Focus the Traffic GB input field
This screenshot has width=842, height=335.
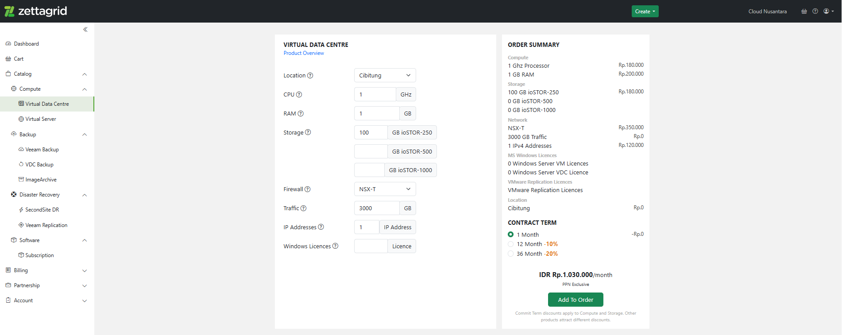coord(377,208)
